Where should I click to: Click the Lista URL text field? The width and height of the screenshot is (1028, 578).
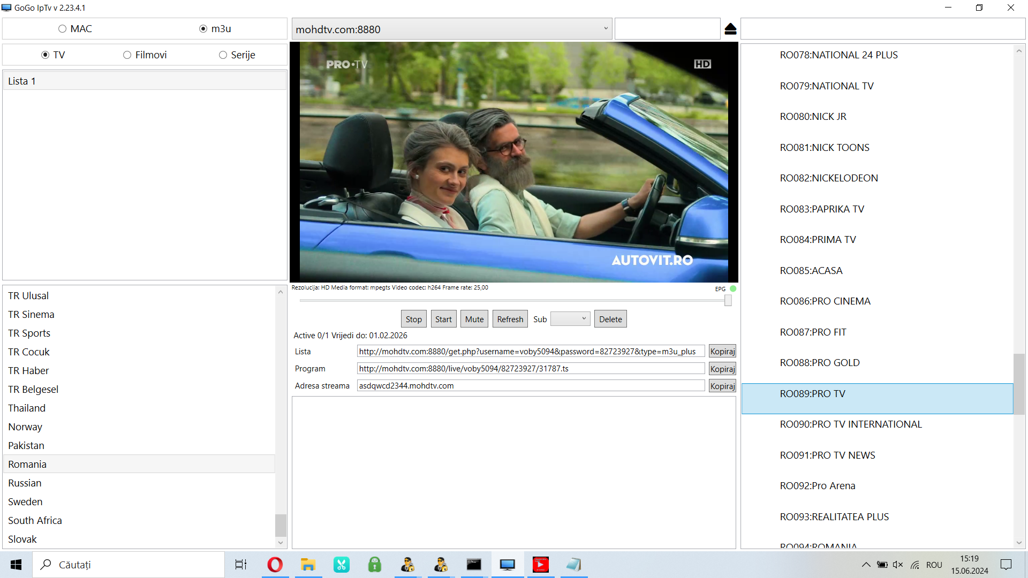[531, 352]
